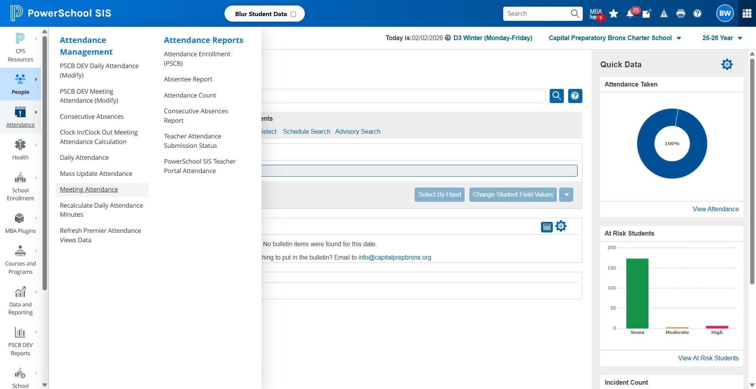Screen dimensions: 756x389
Task: Open PSCB DEV Daily Attendance (Modify)
Action: (99, 70)
